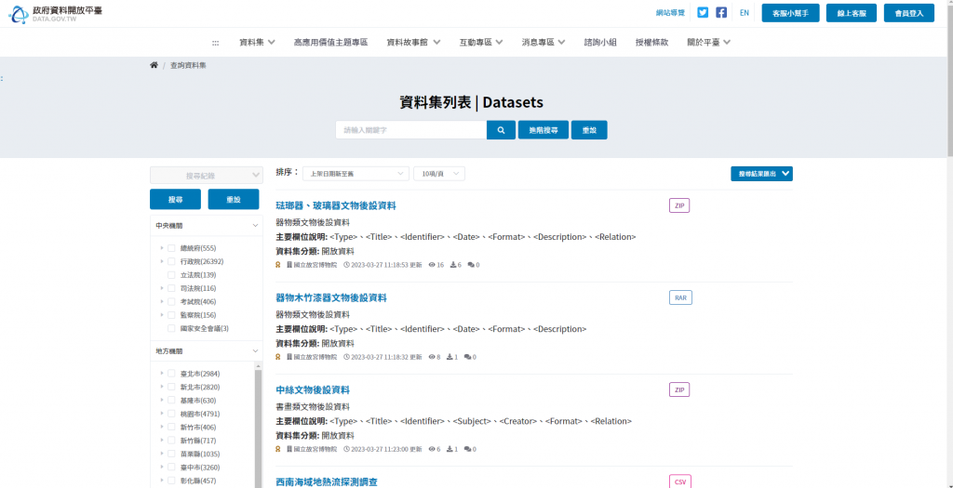
Task: Click the home breadcrumb icon
Action: pos(154,65)
